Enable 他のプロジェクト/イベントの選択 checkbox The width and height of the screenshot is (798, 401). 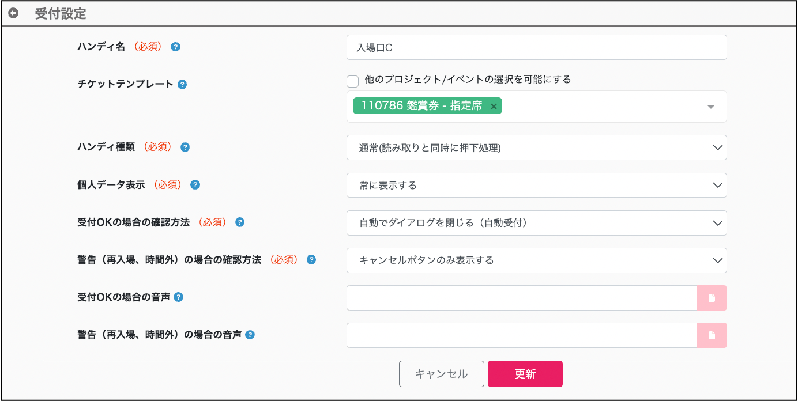click(353, 81)
